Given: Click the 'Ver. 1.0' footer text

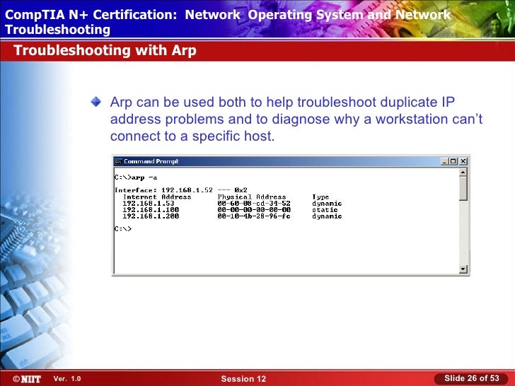Looking at the screenshot, I should click(x=67, y=379).
